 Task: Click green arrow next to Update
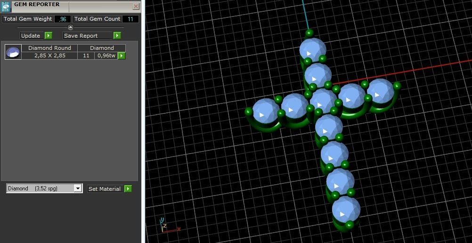pyautogui.click(x=49, y=36)
